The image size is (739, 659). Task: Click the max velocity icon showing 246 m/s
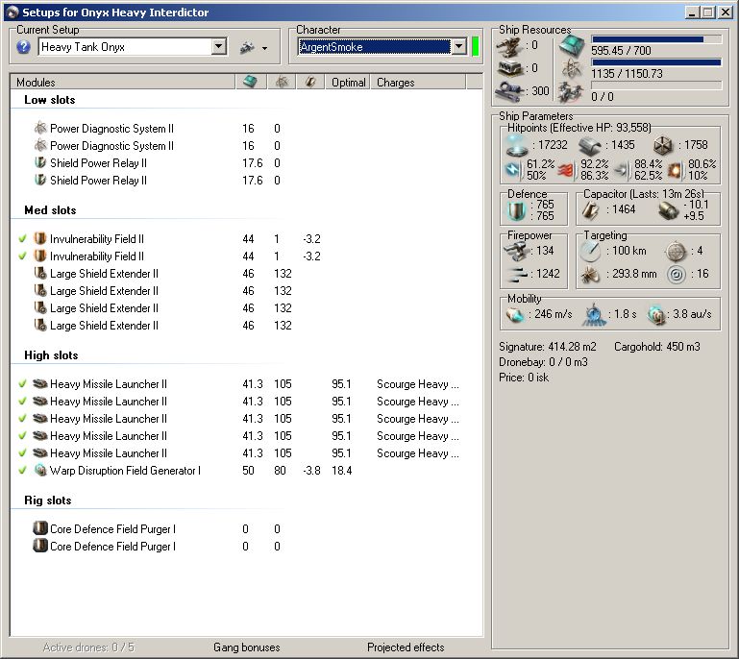pos(515,315)
